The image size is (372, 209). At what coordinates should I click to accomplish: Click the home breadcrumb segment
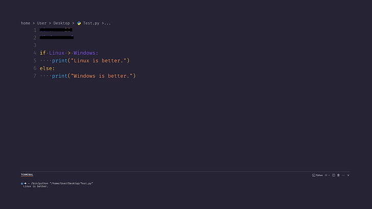click(x=26, y=23)
